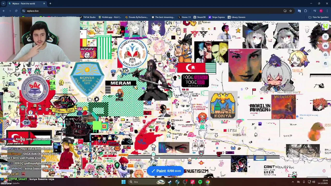
Task: Click the Megadeth album cover art
Action: point(283,107)
